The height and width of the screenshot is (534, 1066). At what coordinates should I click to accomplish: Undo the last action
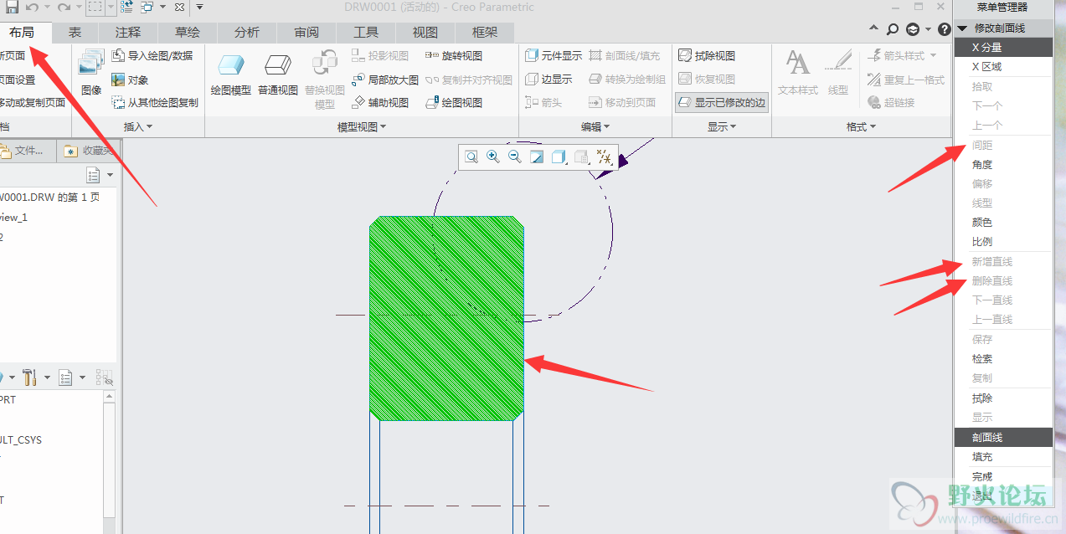click(x=32, y=7)
